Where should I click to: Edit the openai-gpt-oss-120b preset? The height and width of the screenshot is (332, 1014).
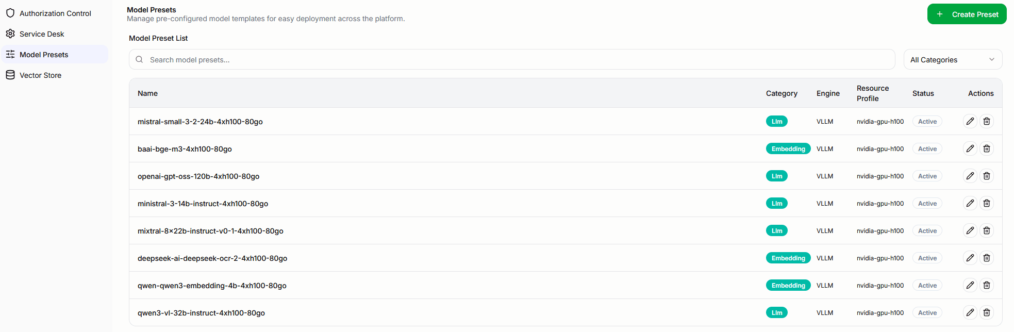click(970, 176)
